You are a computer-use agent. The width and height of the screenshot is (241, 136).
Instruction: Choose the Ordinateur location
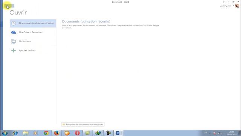[33, 41]
